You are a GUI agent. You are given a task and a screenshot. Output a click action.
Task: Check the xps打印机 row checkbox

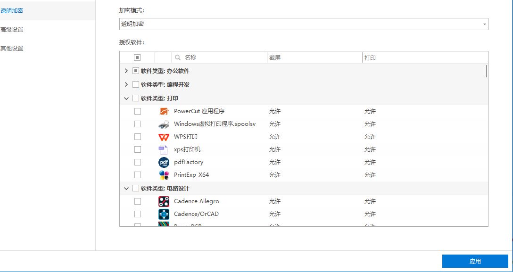[138, 149]
